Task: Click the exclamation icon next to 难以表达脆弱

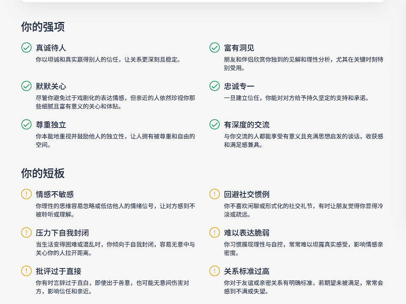Action: pyautogui.click(x=214, y=233)
